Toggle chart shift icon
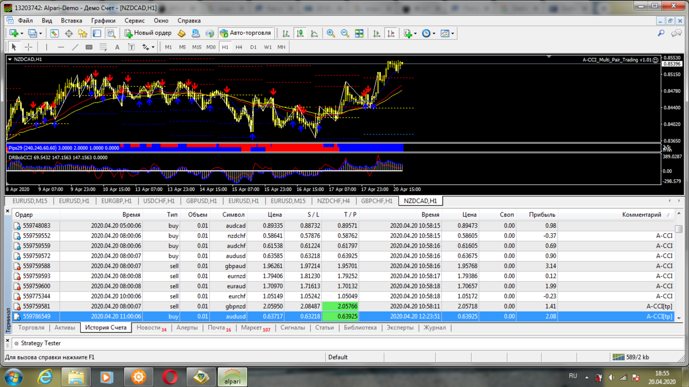The height and width of the screenshot is (387, 689). [391, 33]
